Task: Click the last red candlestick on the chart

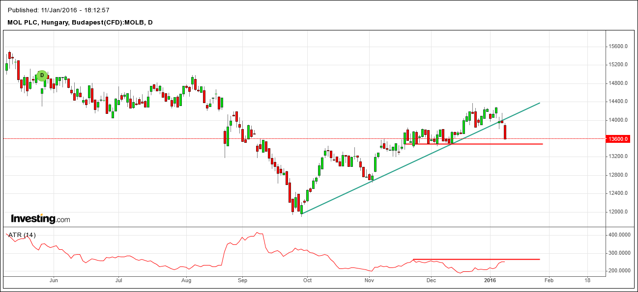Action: (x=505, y=132)
